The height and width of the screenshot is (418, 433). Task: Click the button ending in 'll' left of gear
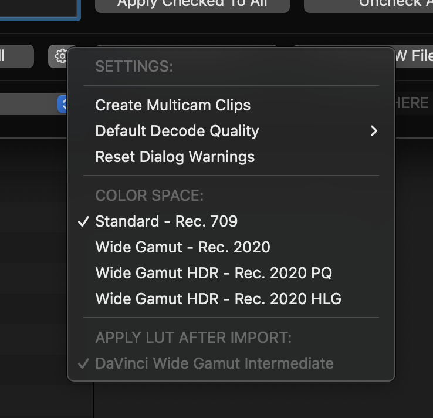pos(16,56)
